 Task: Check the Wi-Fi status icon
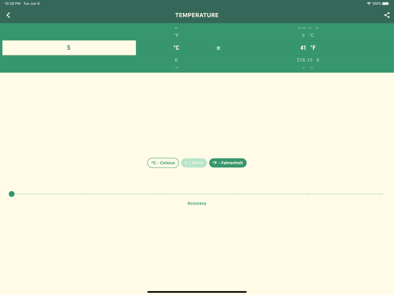(x=369, y=4)
